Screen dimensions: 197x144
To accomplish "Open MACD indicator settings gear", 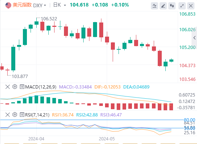I will (x=15, y=87).
